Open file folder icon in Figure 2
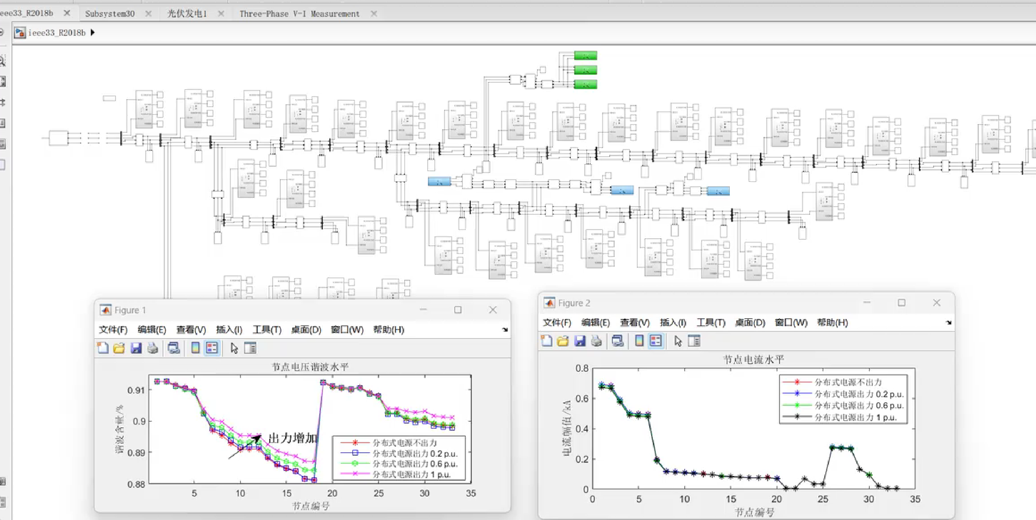The width and height of the screenshot is (1036, 520). point(563,341)
